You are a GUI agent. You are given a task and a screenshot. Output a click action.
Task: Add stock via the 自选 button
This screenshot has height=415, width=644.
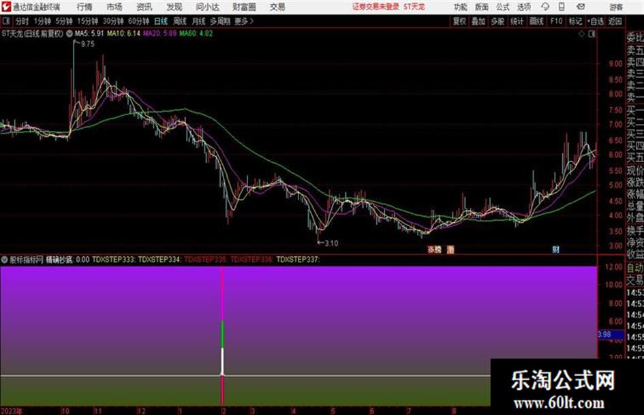(596, 21)
